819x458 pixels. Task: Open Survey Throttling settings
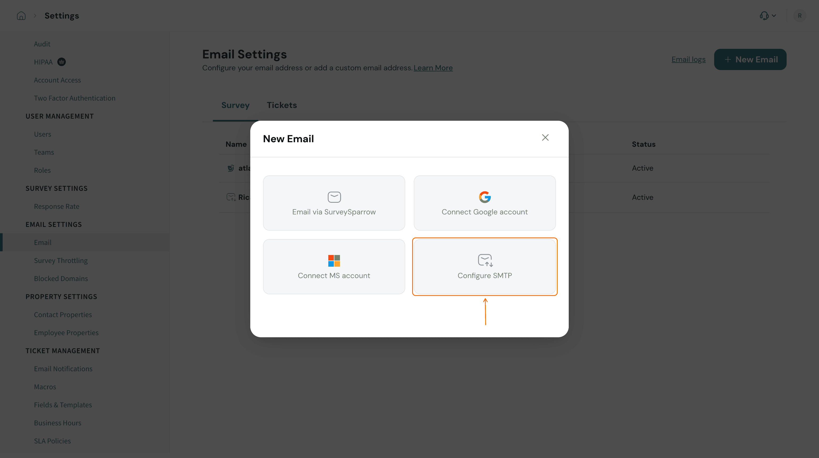tap(61, 260)
